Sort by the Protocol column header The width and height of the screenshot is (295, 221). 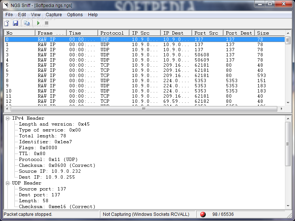[114, 33]
